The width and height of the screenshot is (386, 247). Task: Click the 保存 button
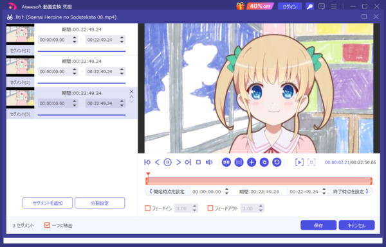click(318, 225)
